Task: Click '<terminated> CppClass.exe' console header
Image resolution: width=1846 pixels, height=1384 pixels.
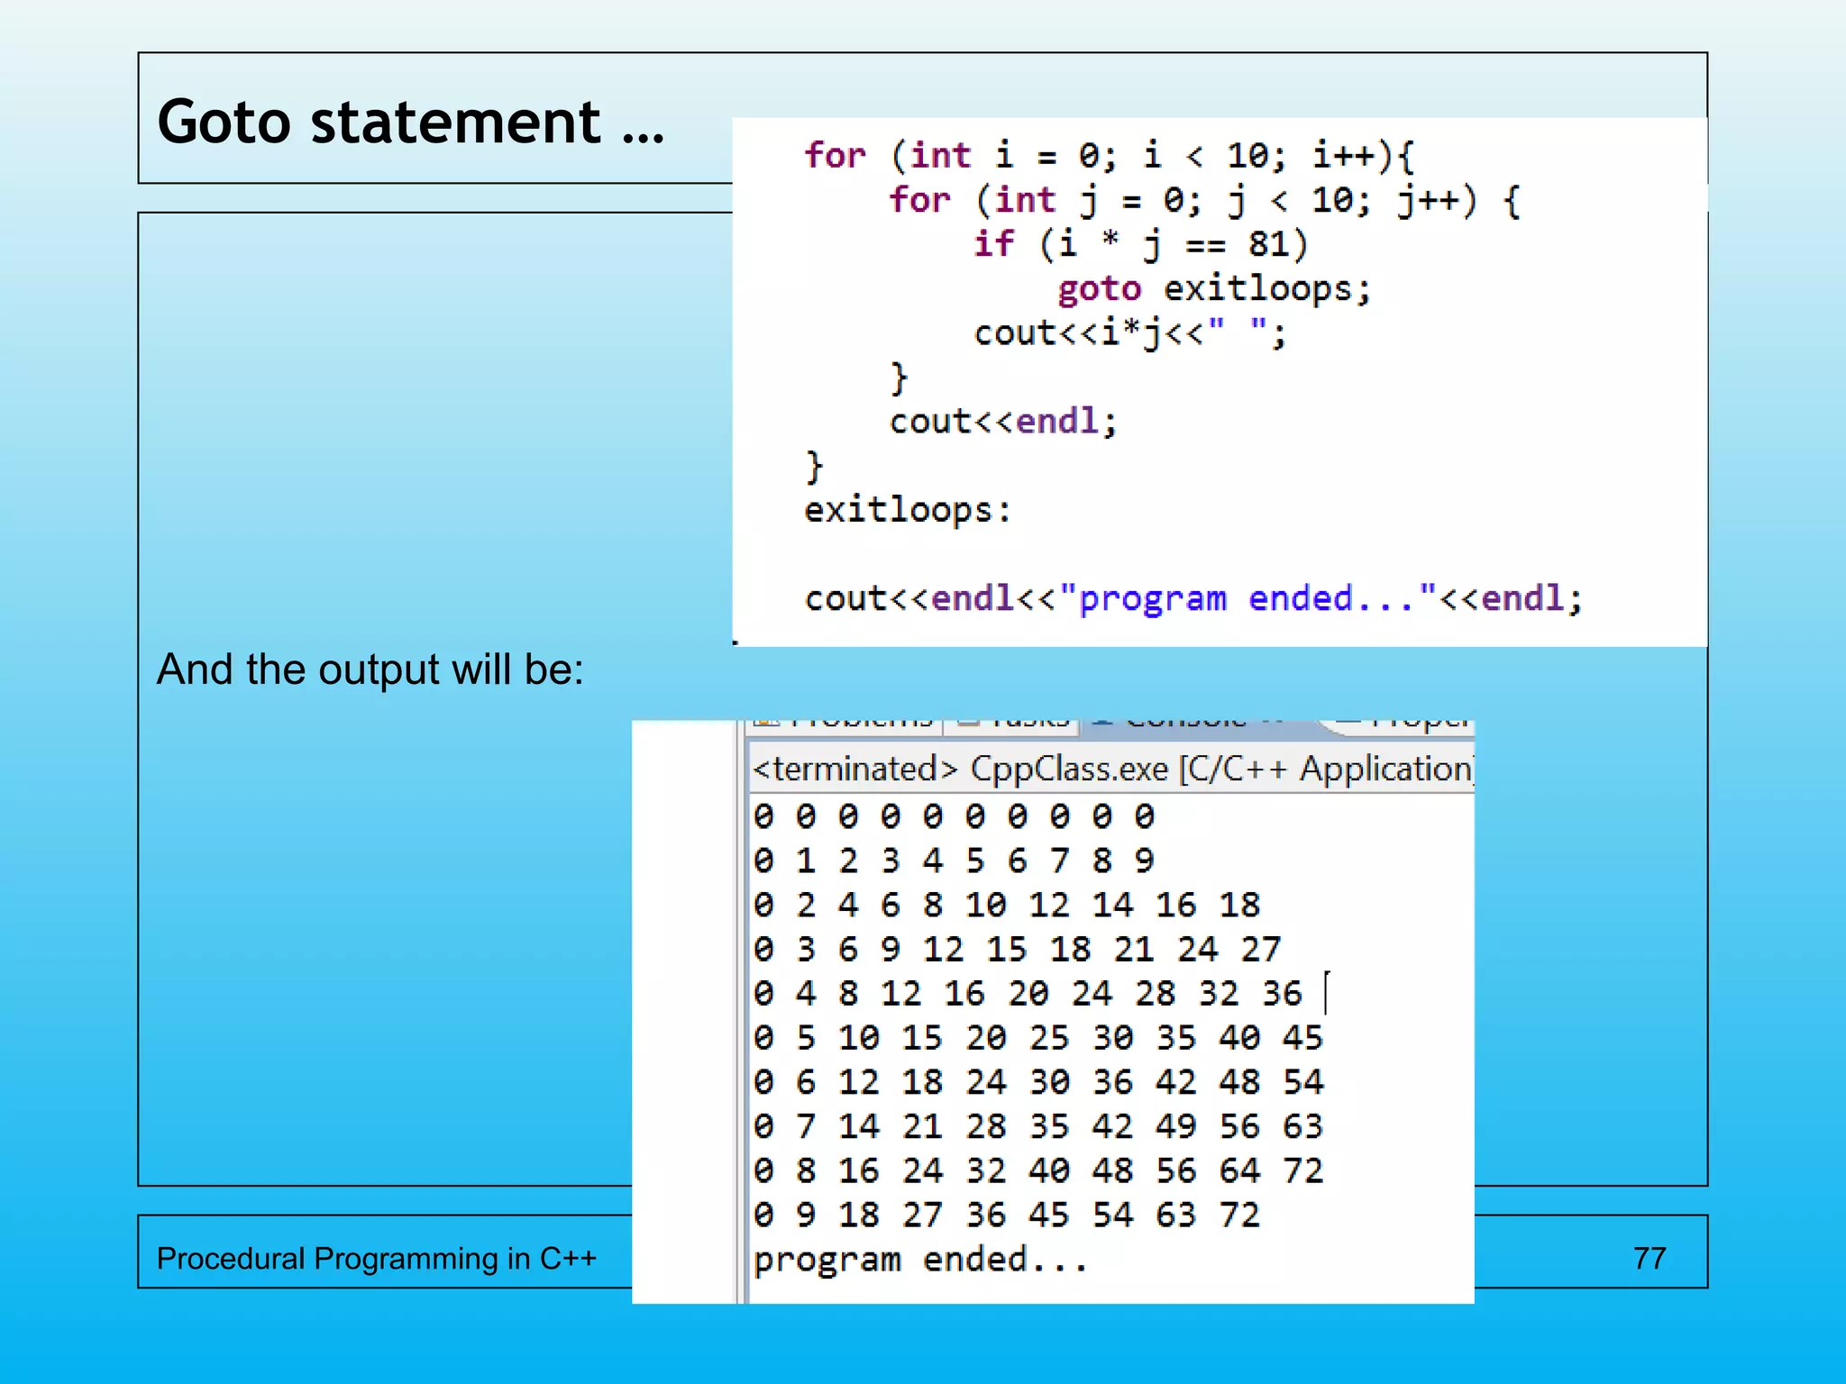Action: [x=1112, y=769]
